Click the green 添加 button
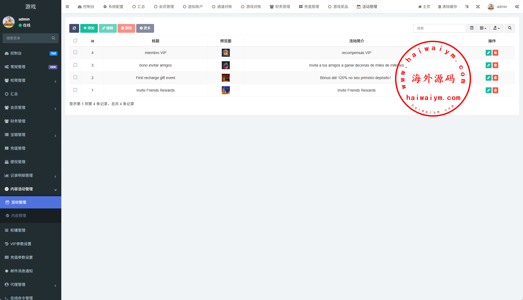Viewport: 523px width, 300px height. click(x=89, y=28)
